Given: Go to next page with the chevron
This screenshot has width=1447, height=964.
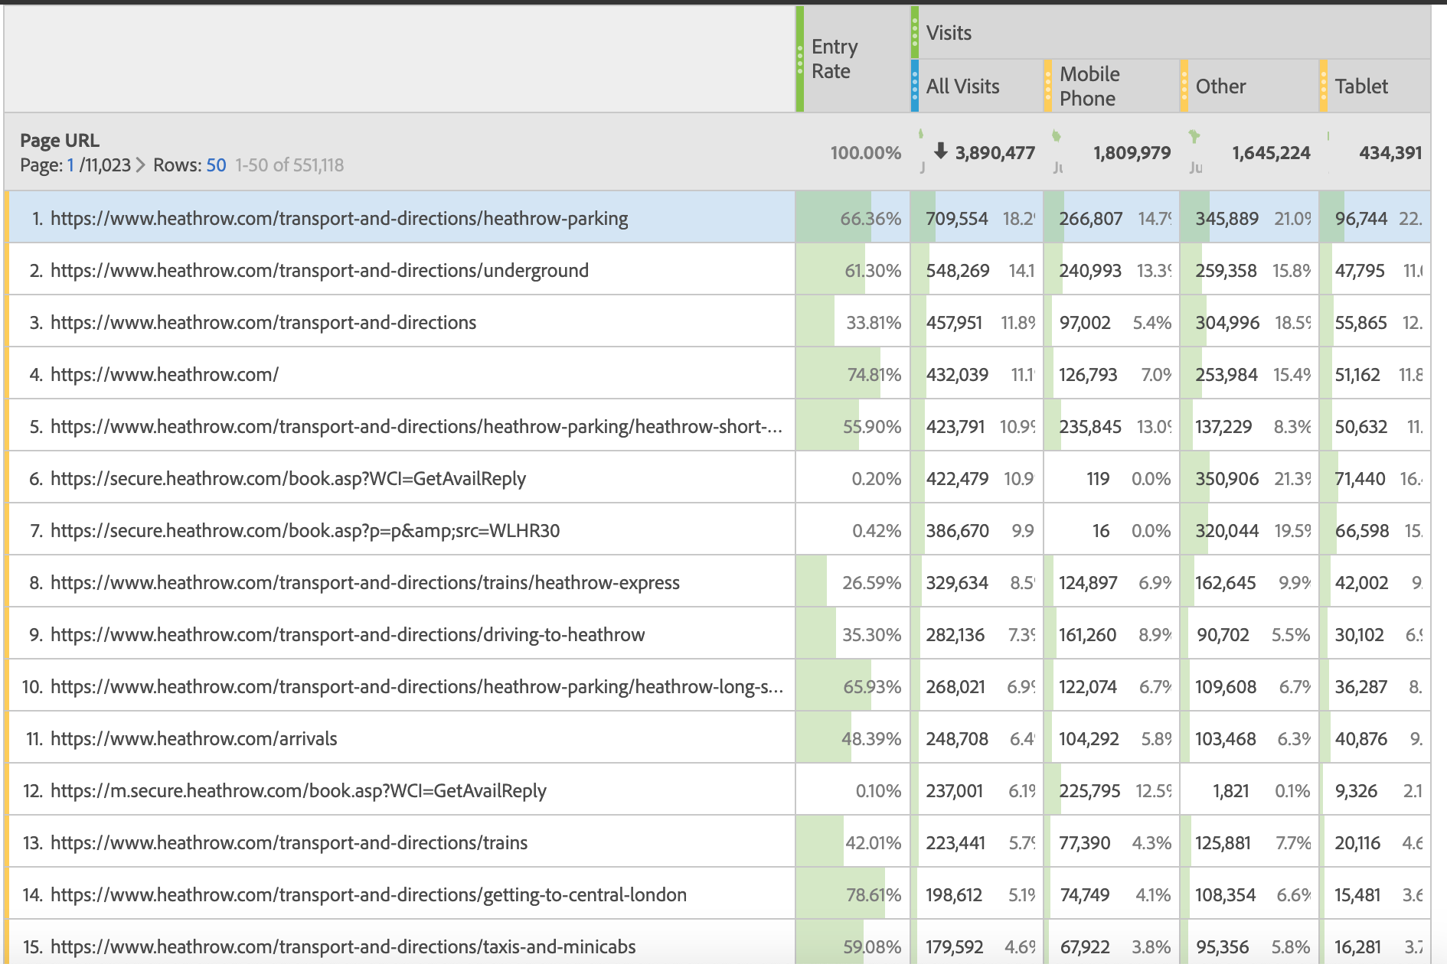Looking at the screenshot, I should click(140, 165).
